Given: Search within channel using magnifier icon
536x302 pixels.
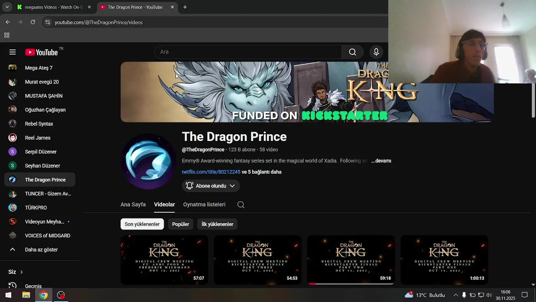Looking at the screenshot, I should [x=241, y=205].
